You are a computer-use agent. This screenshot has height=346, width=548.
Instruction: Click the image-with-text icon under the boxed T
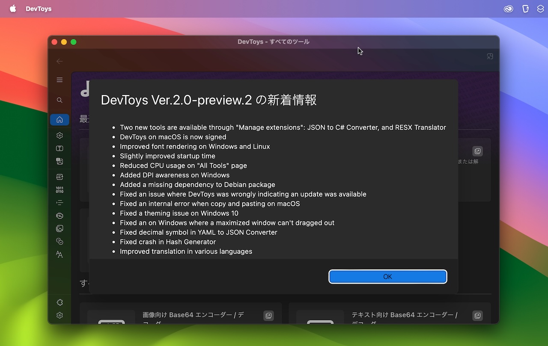[x=60, y=161]
